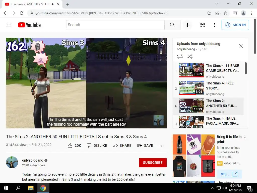Click the 'Bring it to life in print' ad title
The height and width of the screenshot is (193, 257).
(x=229, y=139)
